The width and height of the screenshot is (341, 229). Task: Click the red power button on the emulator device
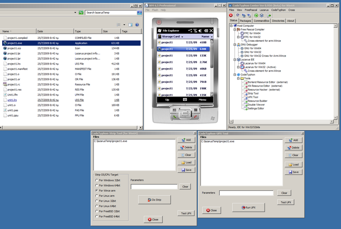(x=159, y=22)
